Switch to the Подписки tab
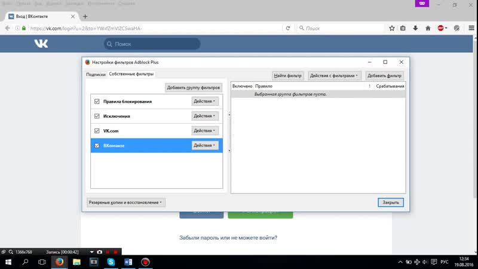Image resolution: width=478 pixels, height=269 pixels. point(96,75)
